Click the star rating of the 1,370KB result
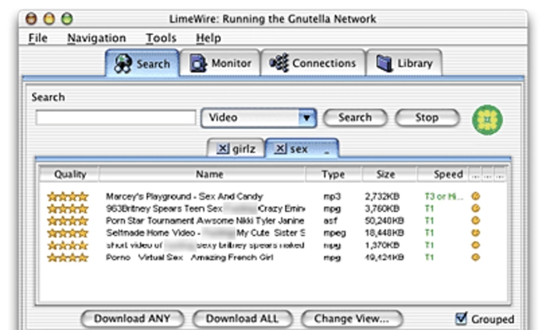 coord(68,246)
